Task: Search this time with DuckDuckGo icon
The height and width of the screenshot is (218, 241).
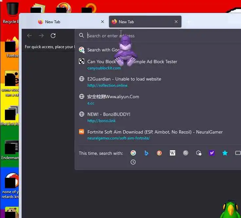Action: pyautogui.click(x=159, y=153)
